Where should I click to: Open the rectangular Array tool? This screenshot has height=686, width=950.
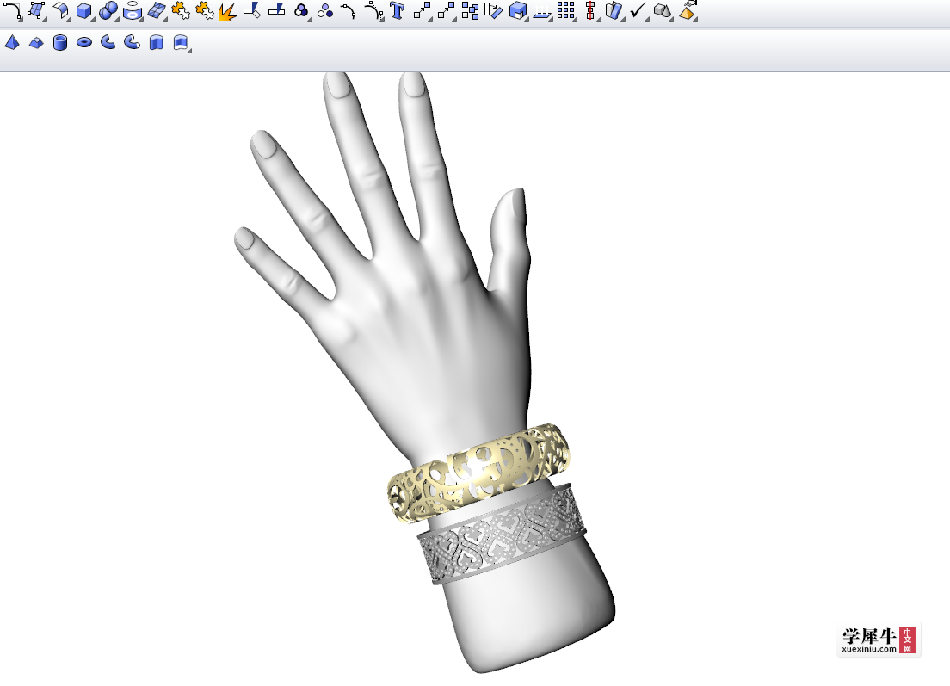565,10
